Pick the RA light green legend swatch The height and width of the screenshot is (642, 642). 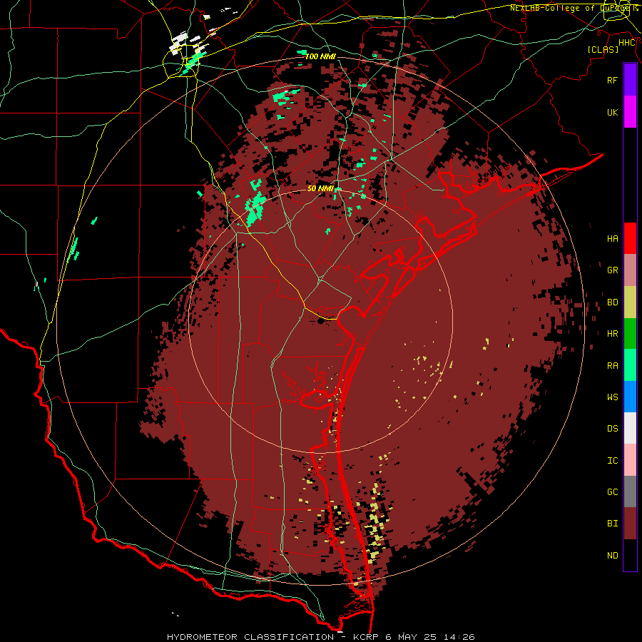click(630, 365)
